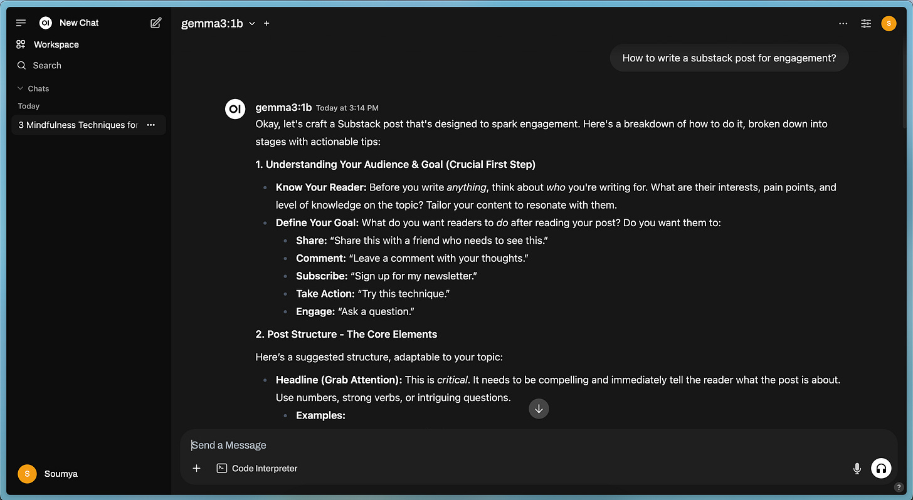The width and height of the screenshot is (913, 500).
Task: Click the Open WebUI logo beside New Chat
Action: pyautogui.click(x=45, y=23)
